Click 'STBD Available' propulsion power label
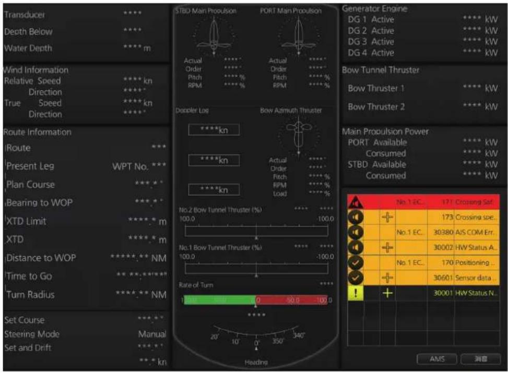The image size is (508, 373). pyautogui.click(x=377, y=164)
